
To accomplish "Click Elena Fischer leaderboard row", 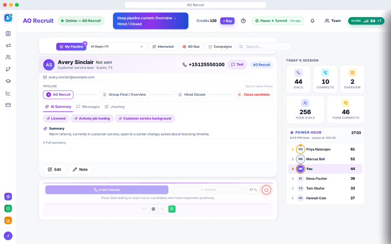I will [326, 179].
